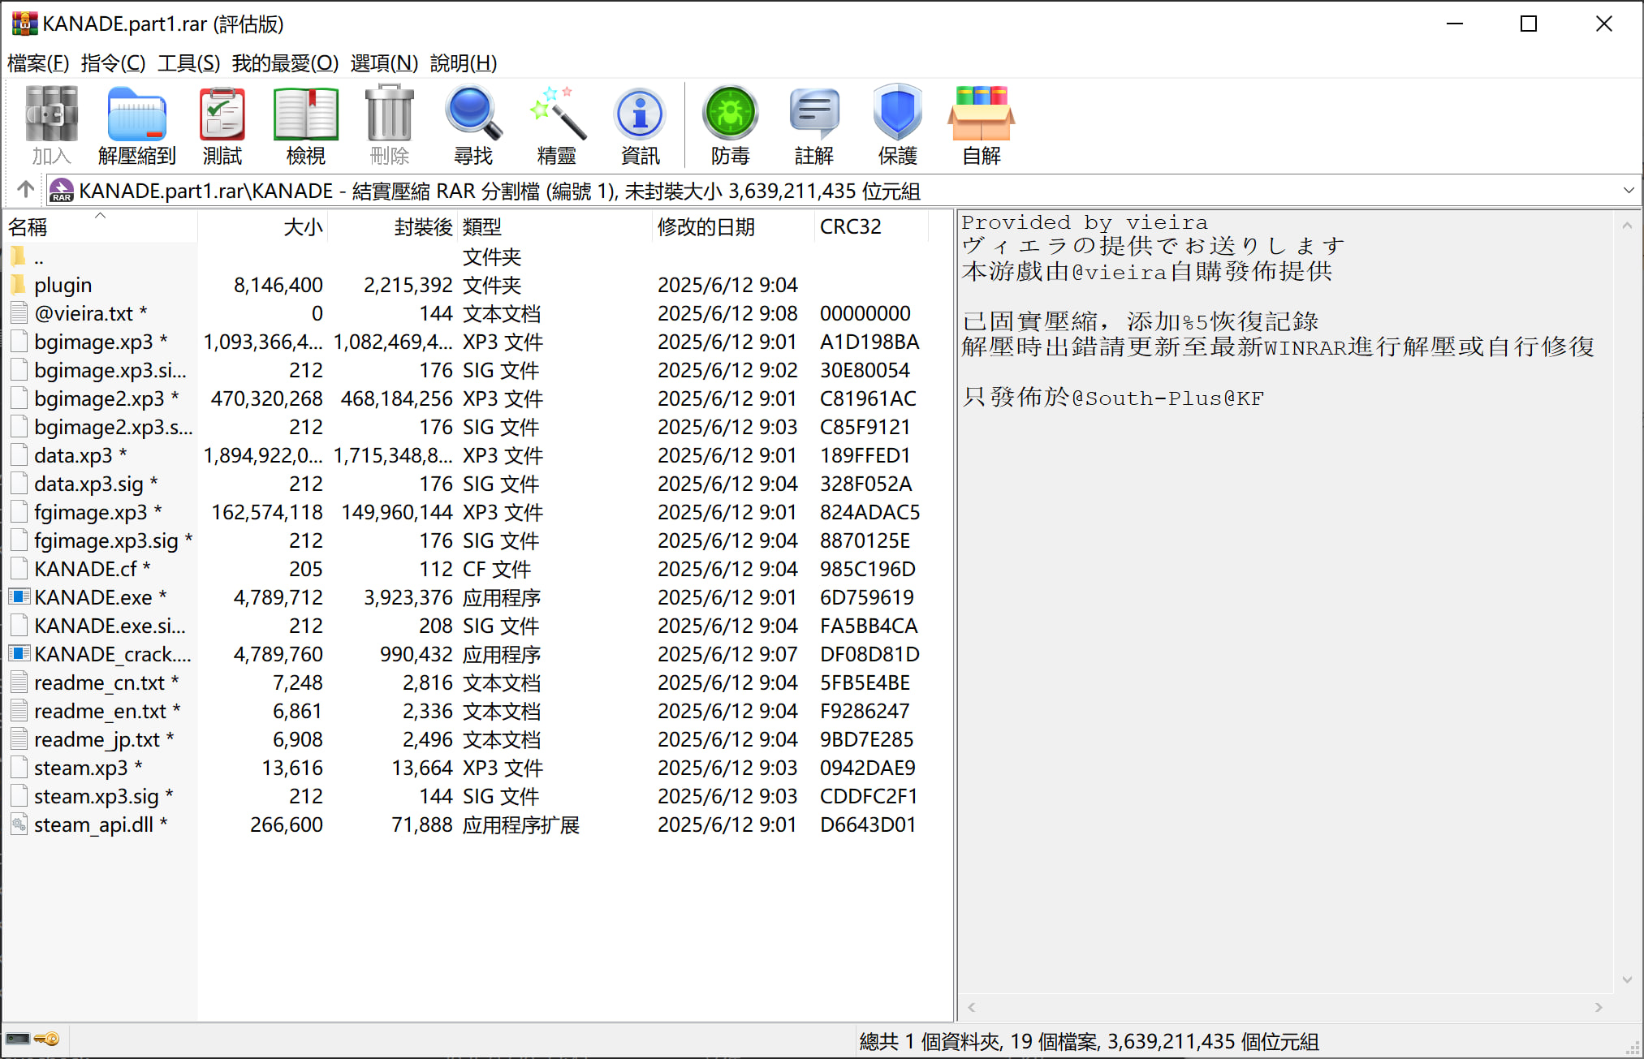Open the Options (選項) menu

coord(383,62)
